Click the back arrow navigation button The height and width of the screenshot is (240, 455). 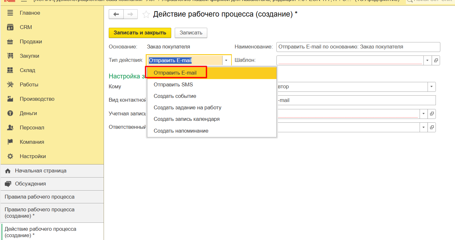coord(116,14)
